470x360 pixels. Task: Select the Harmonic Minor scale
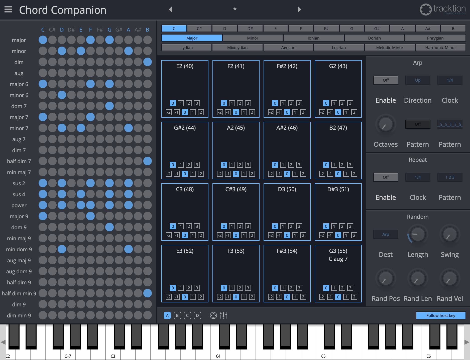coord(441,47)
